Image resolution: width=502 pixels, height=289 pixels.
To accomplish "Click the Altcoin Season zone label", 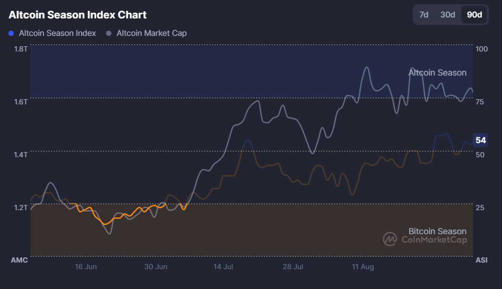I will point(437,73).
